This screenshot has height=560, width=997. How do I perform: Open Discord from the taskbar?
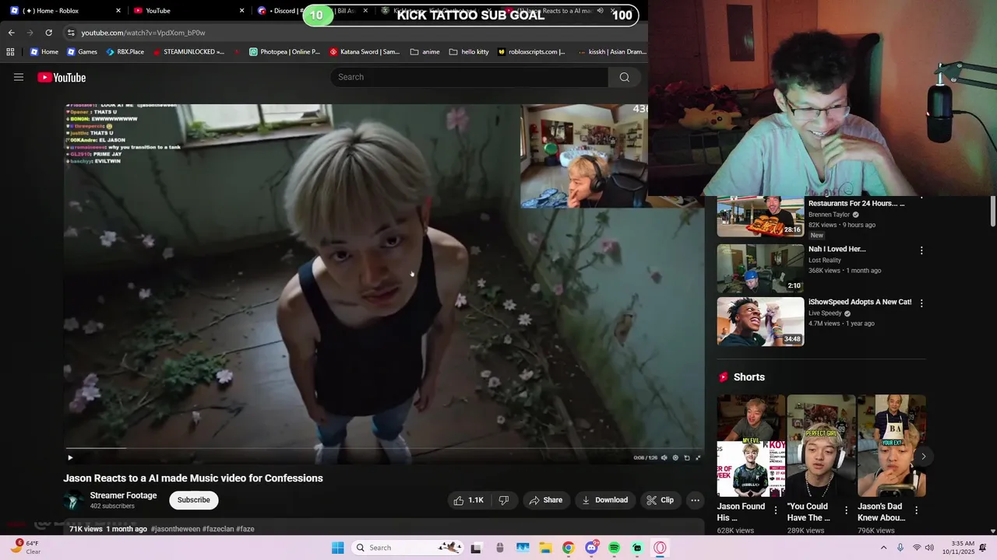tap(591, 548)
